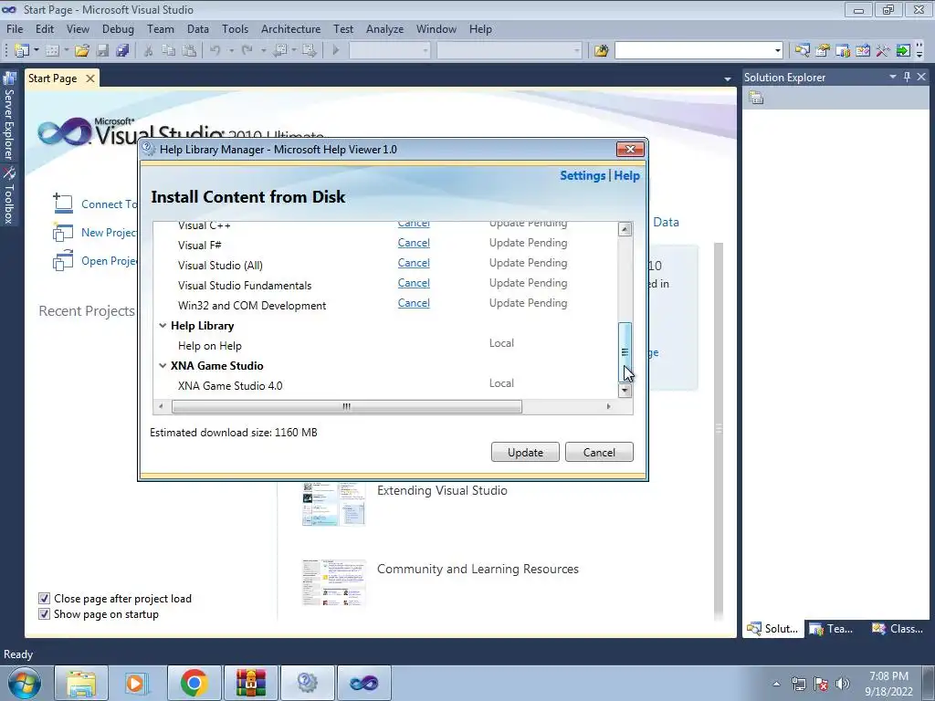Click the volume speaker tray icon
Image resolution: width=935 pixels, height=701 pixels.
[x=843, y=684]
